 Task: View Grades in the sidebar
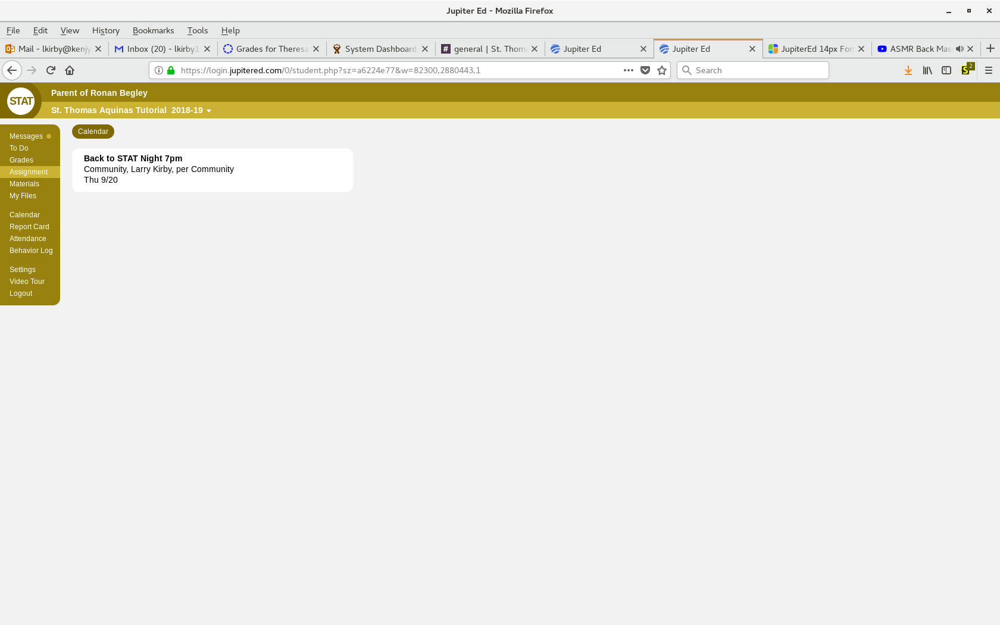point(21,160)
